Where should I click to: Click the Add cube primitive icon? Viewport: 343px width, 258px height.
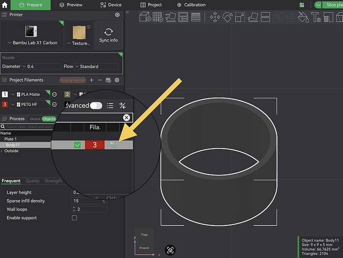click(x=145, y=17)
